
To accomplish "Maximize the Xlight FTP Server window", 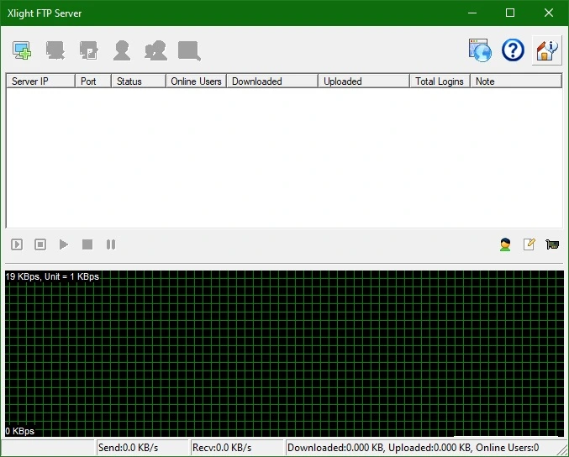I will tap(510, 13).
